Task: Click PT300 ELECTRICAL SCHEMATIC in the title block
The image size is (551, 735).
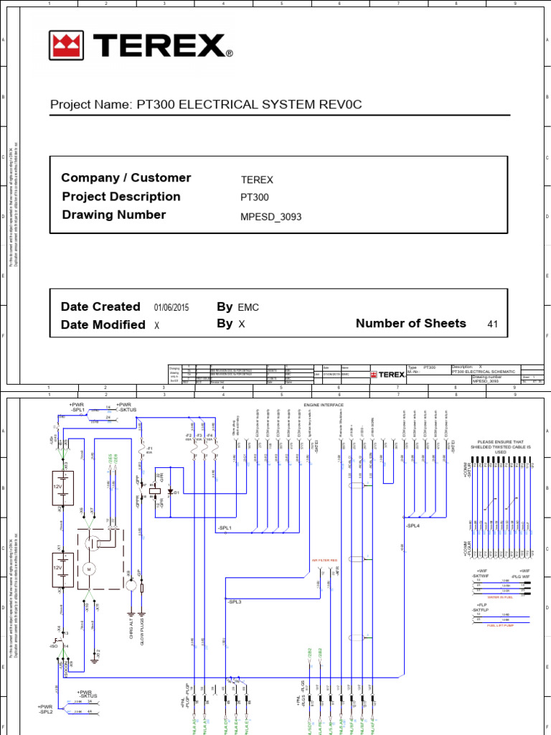Action: point(484,372)
